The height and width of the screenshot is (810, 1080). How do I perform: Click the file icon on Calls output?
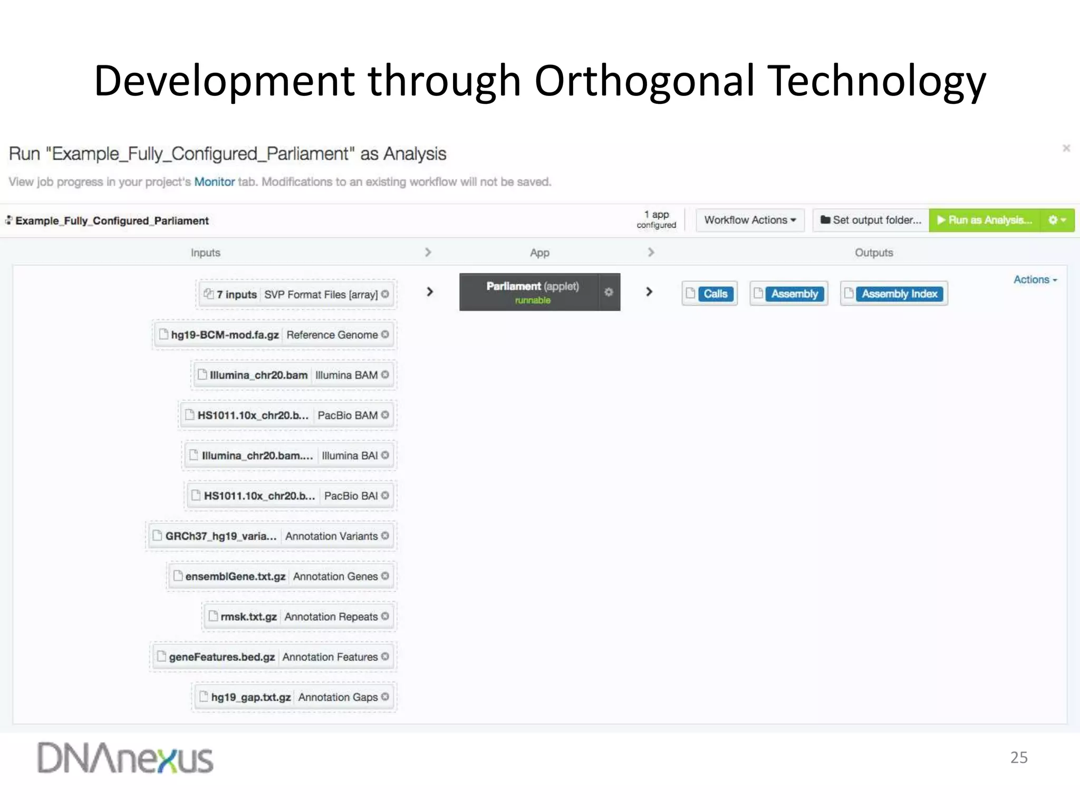(690, 293)
